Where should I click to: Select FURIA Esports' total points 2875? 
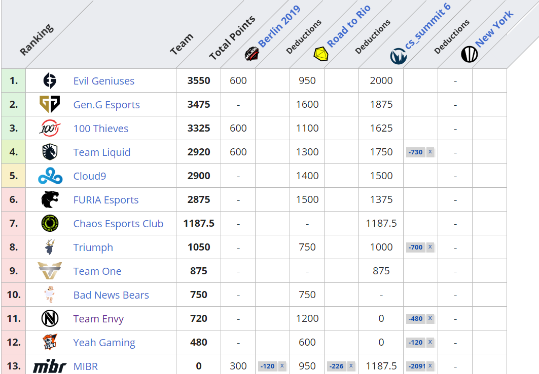pyautogui.click(x=199, y=199)
